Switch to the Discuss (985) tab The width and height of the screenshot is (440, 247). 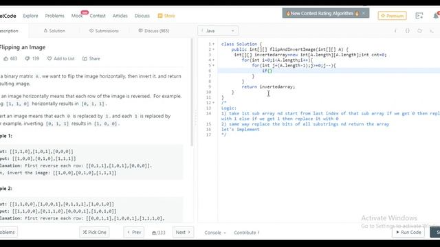[154, 31]
